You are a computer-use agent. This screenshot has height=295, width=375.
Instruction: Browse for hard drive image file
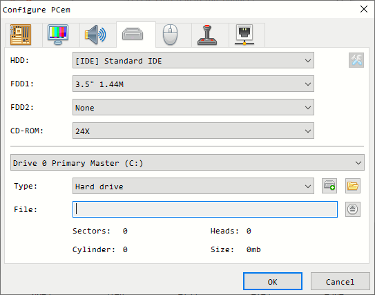pos(353,186)
